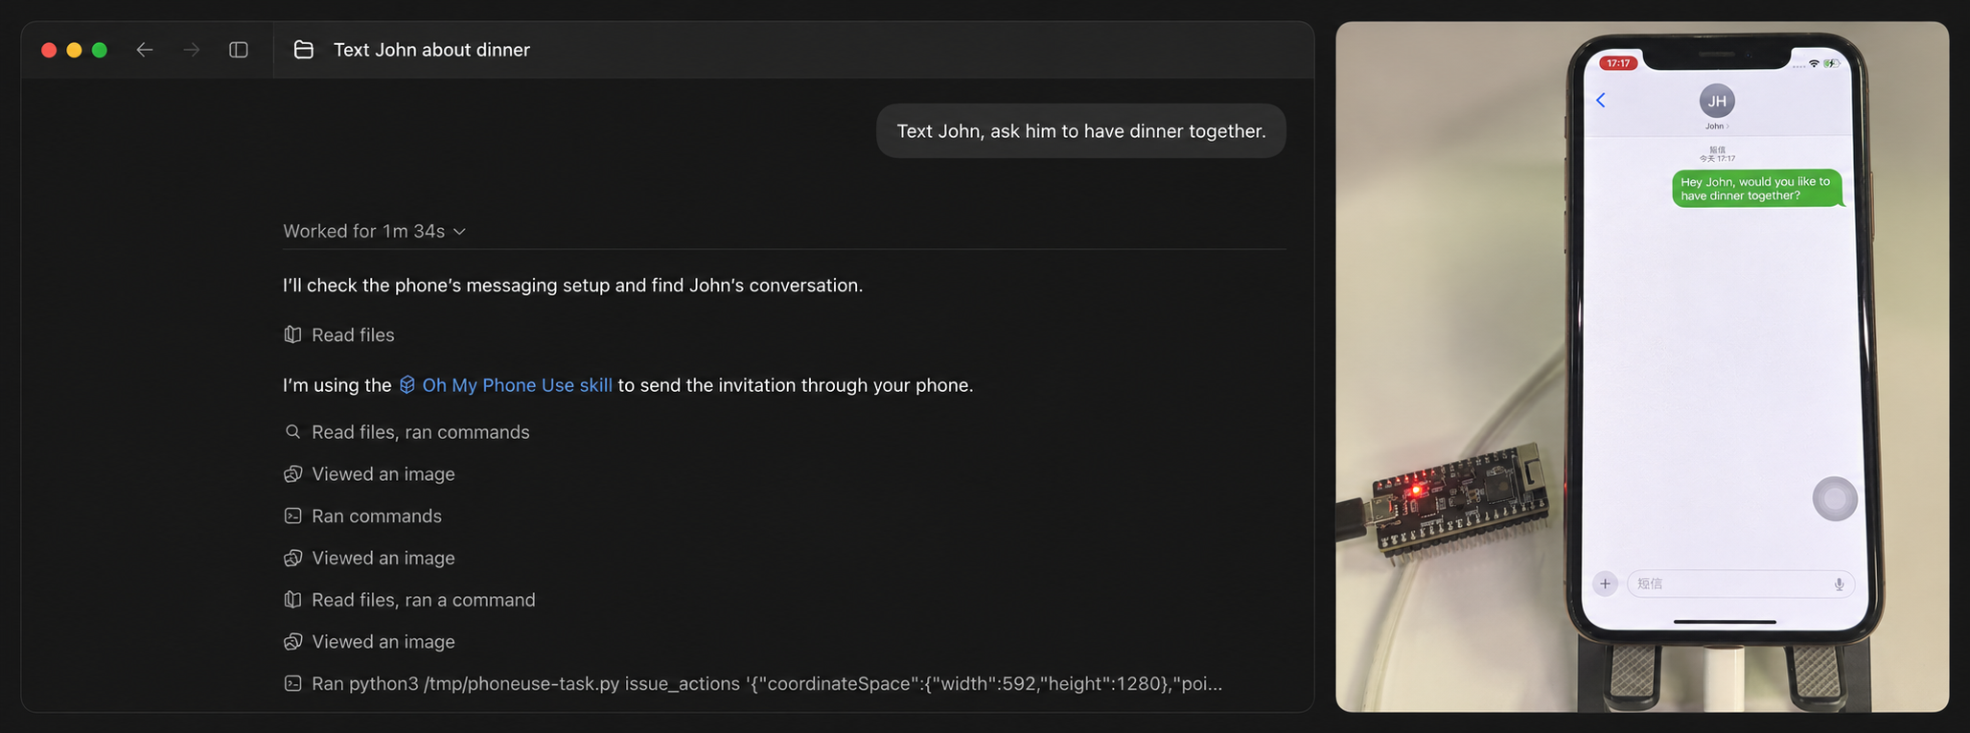This screenshot has width=1970, height=733.
Task: Tap the microphone icon in the message field
Action: (1839, 584)
